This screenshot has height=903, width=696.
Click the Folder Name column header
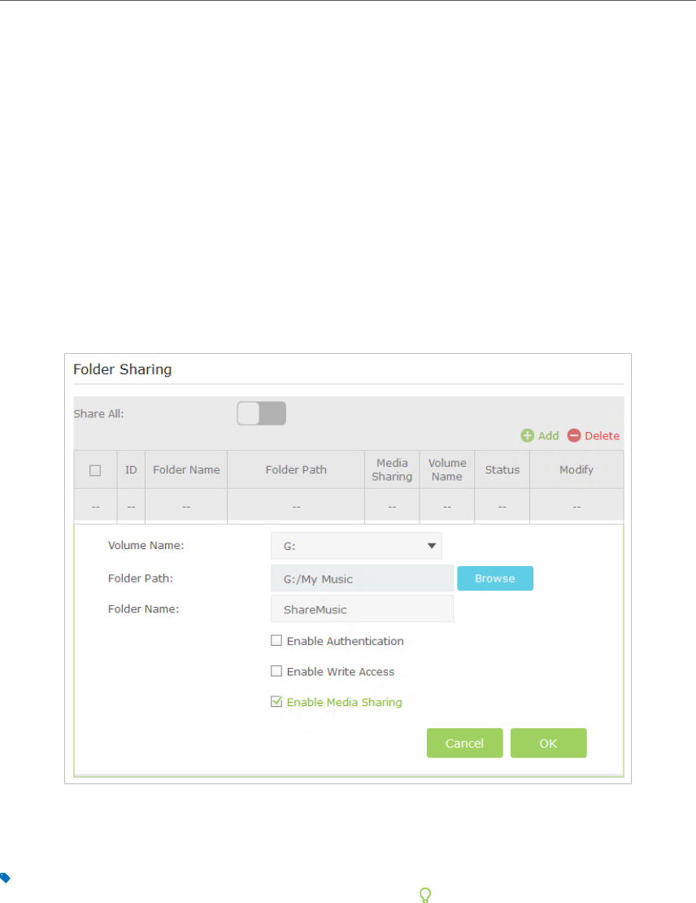(186, 469)
